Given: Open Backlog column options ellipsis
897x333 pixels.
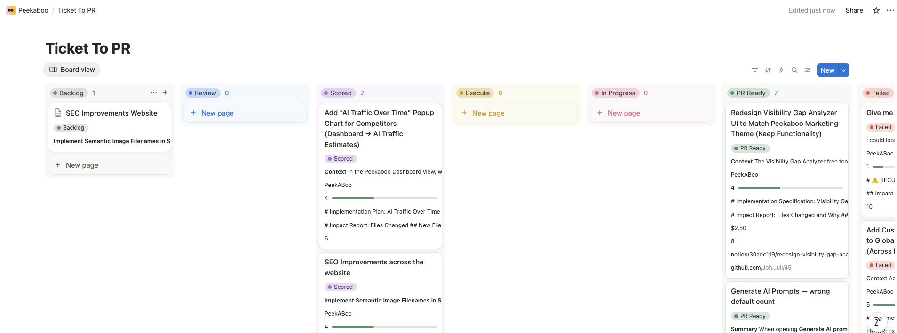Looking at the screenshot, I should pyautogui.click(x=153, y=93).
